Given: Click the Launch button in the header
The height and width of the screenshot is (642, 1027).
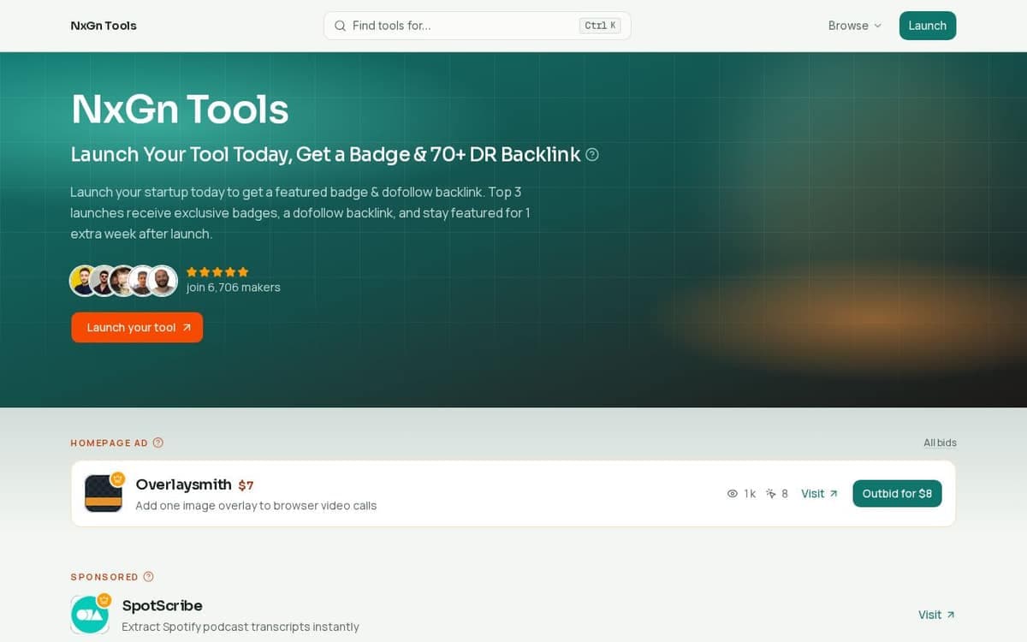Looking at the screenshot, I should click(928, 26).
